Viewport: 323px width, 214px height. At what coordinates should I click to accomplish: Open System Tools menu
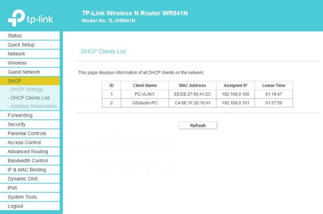(x=30, y=197)
